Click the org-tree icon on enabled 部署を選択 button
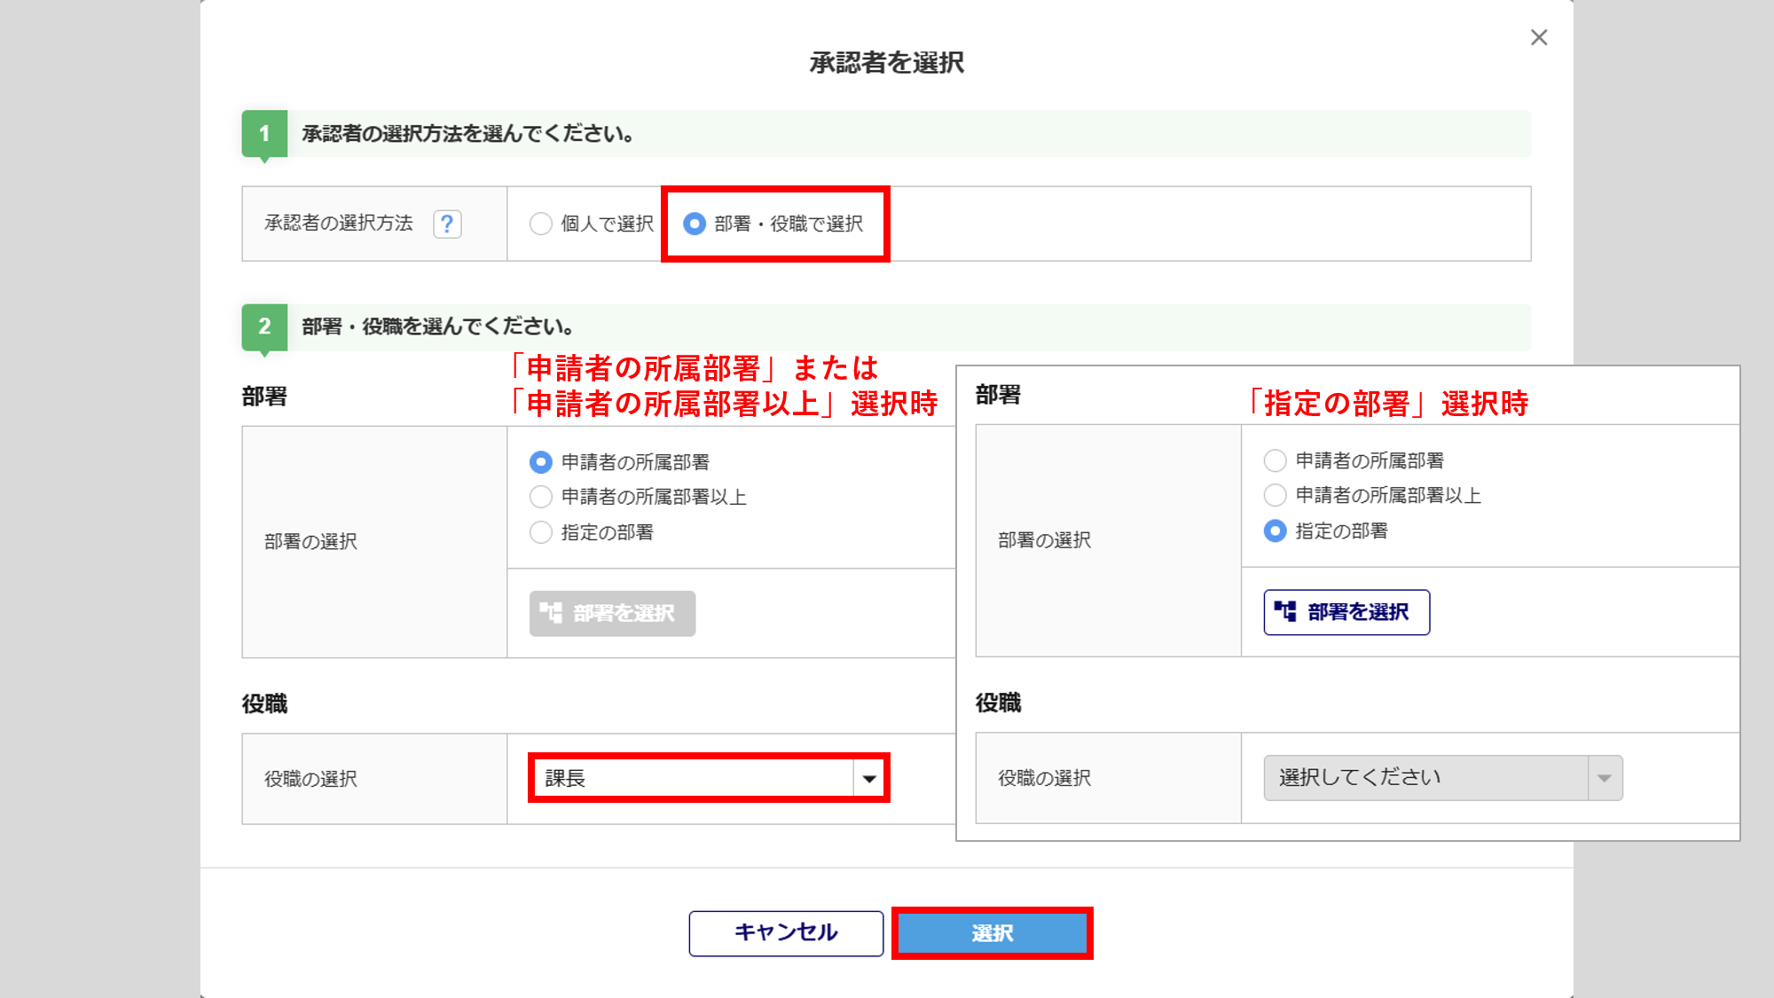The image size is (1774, 998). 1285,611
